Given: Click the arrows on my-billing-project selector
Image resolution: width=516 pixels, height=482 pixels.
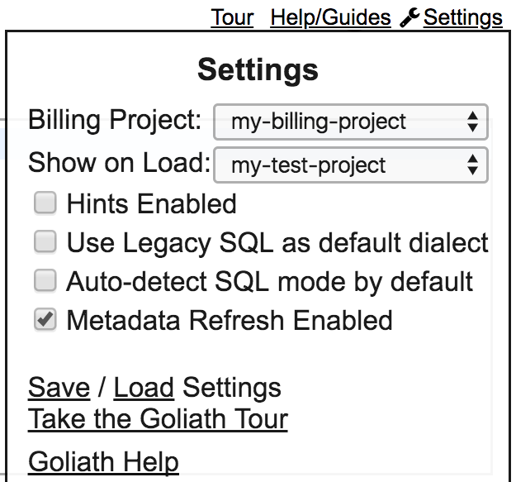Looking at the screenshot, I should tap(472, 122).
